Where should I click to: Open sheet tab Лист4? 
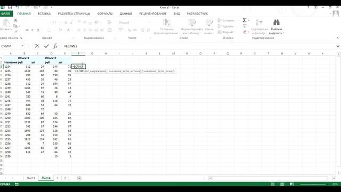(x=46, y=178)
